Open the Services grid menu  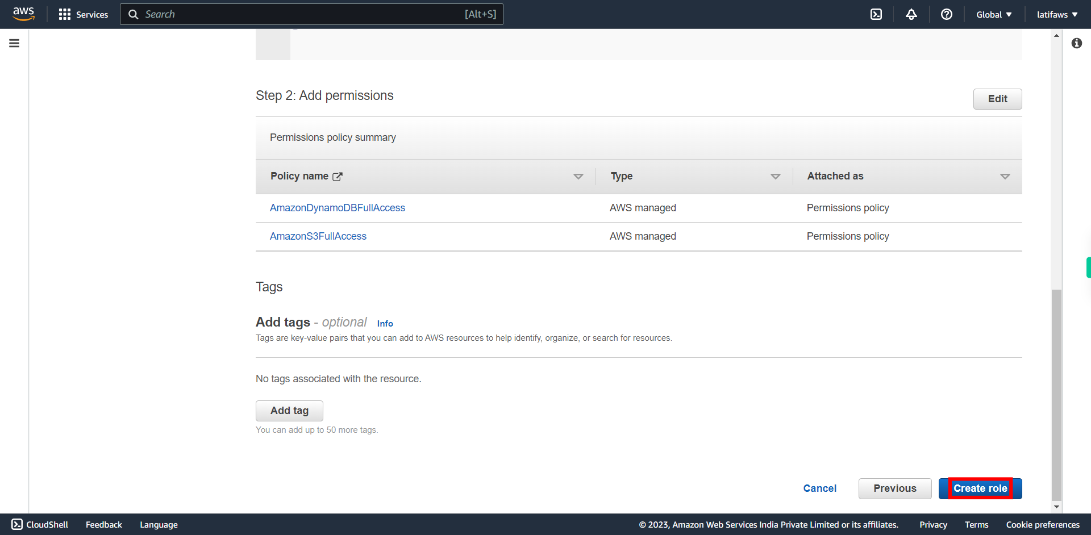pos(65,14)
